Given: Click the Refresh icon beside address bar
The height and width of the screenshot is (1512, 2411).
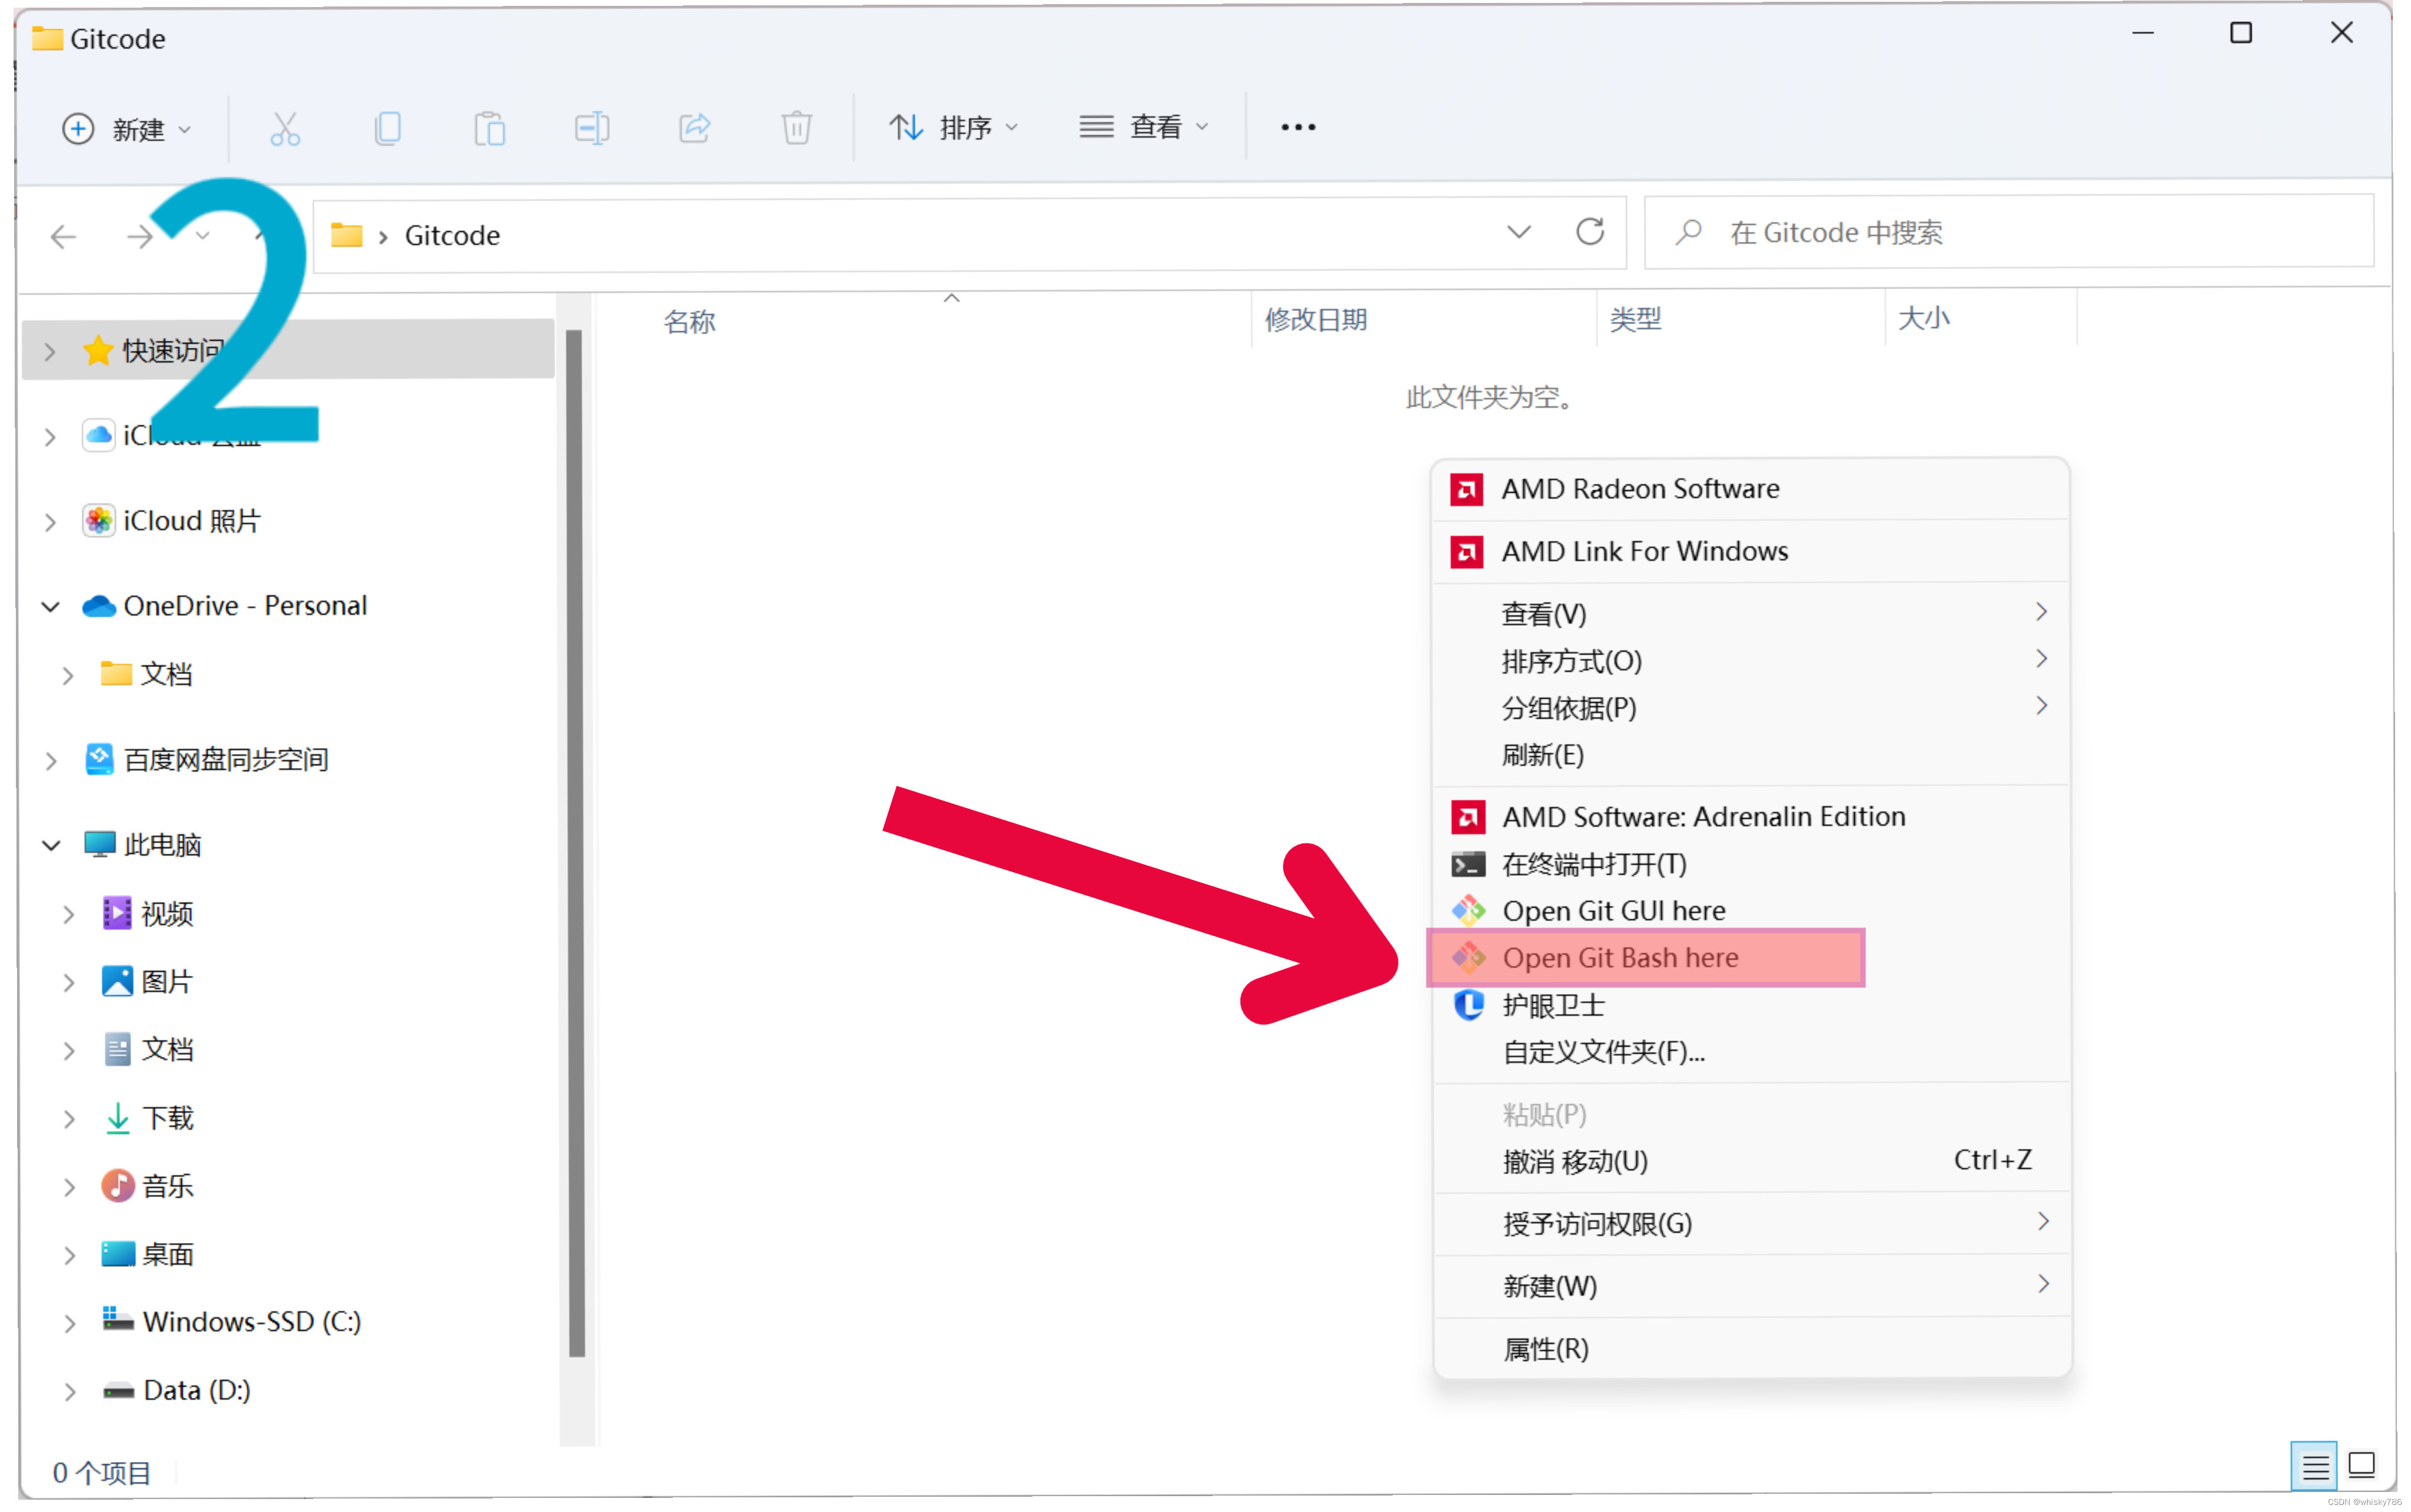Looking at the screenshot, I should coord(1590,233).
